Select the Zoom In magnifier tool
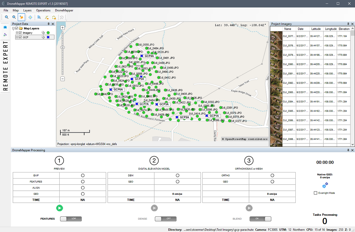 (x=7, y=17)
